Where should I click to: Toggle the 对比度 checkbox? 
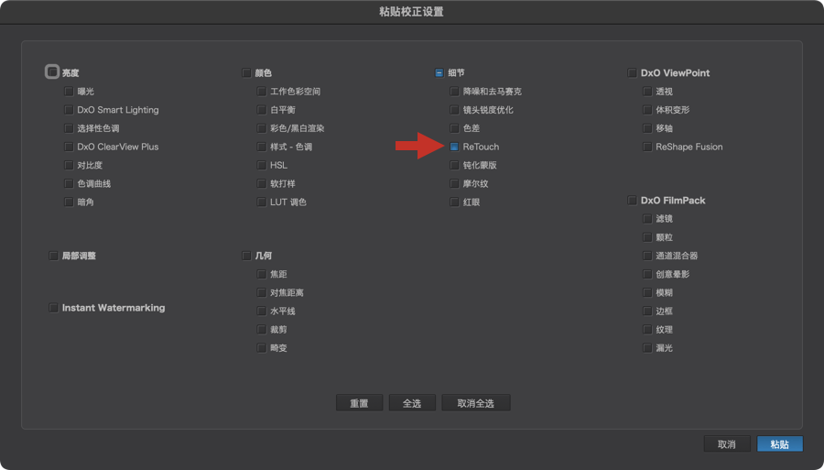69,165
